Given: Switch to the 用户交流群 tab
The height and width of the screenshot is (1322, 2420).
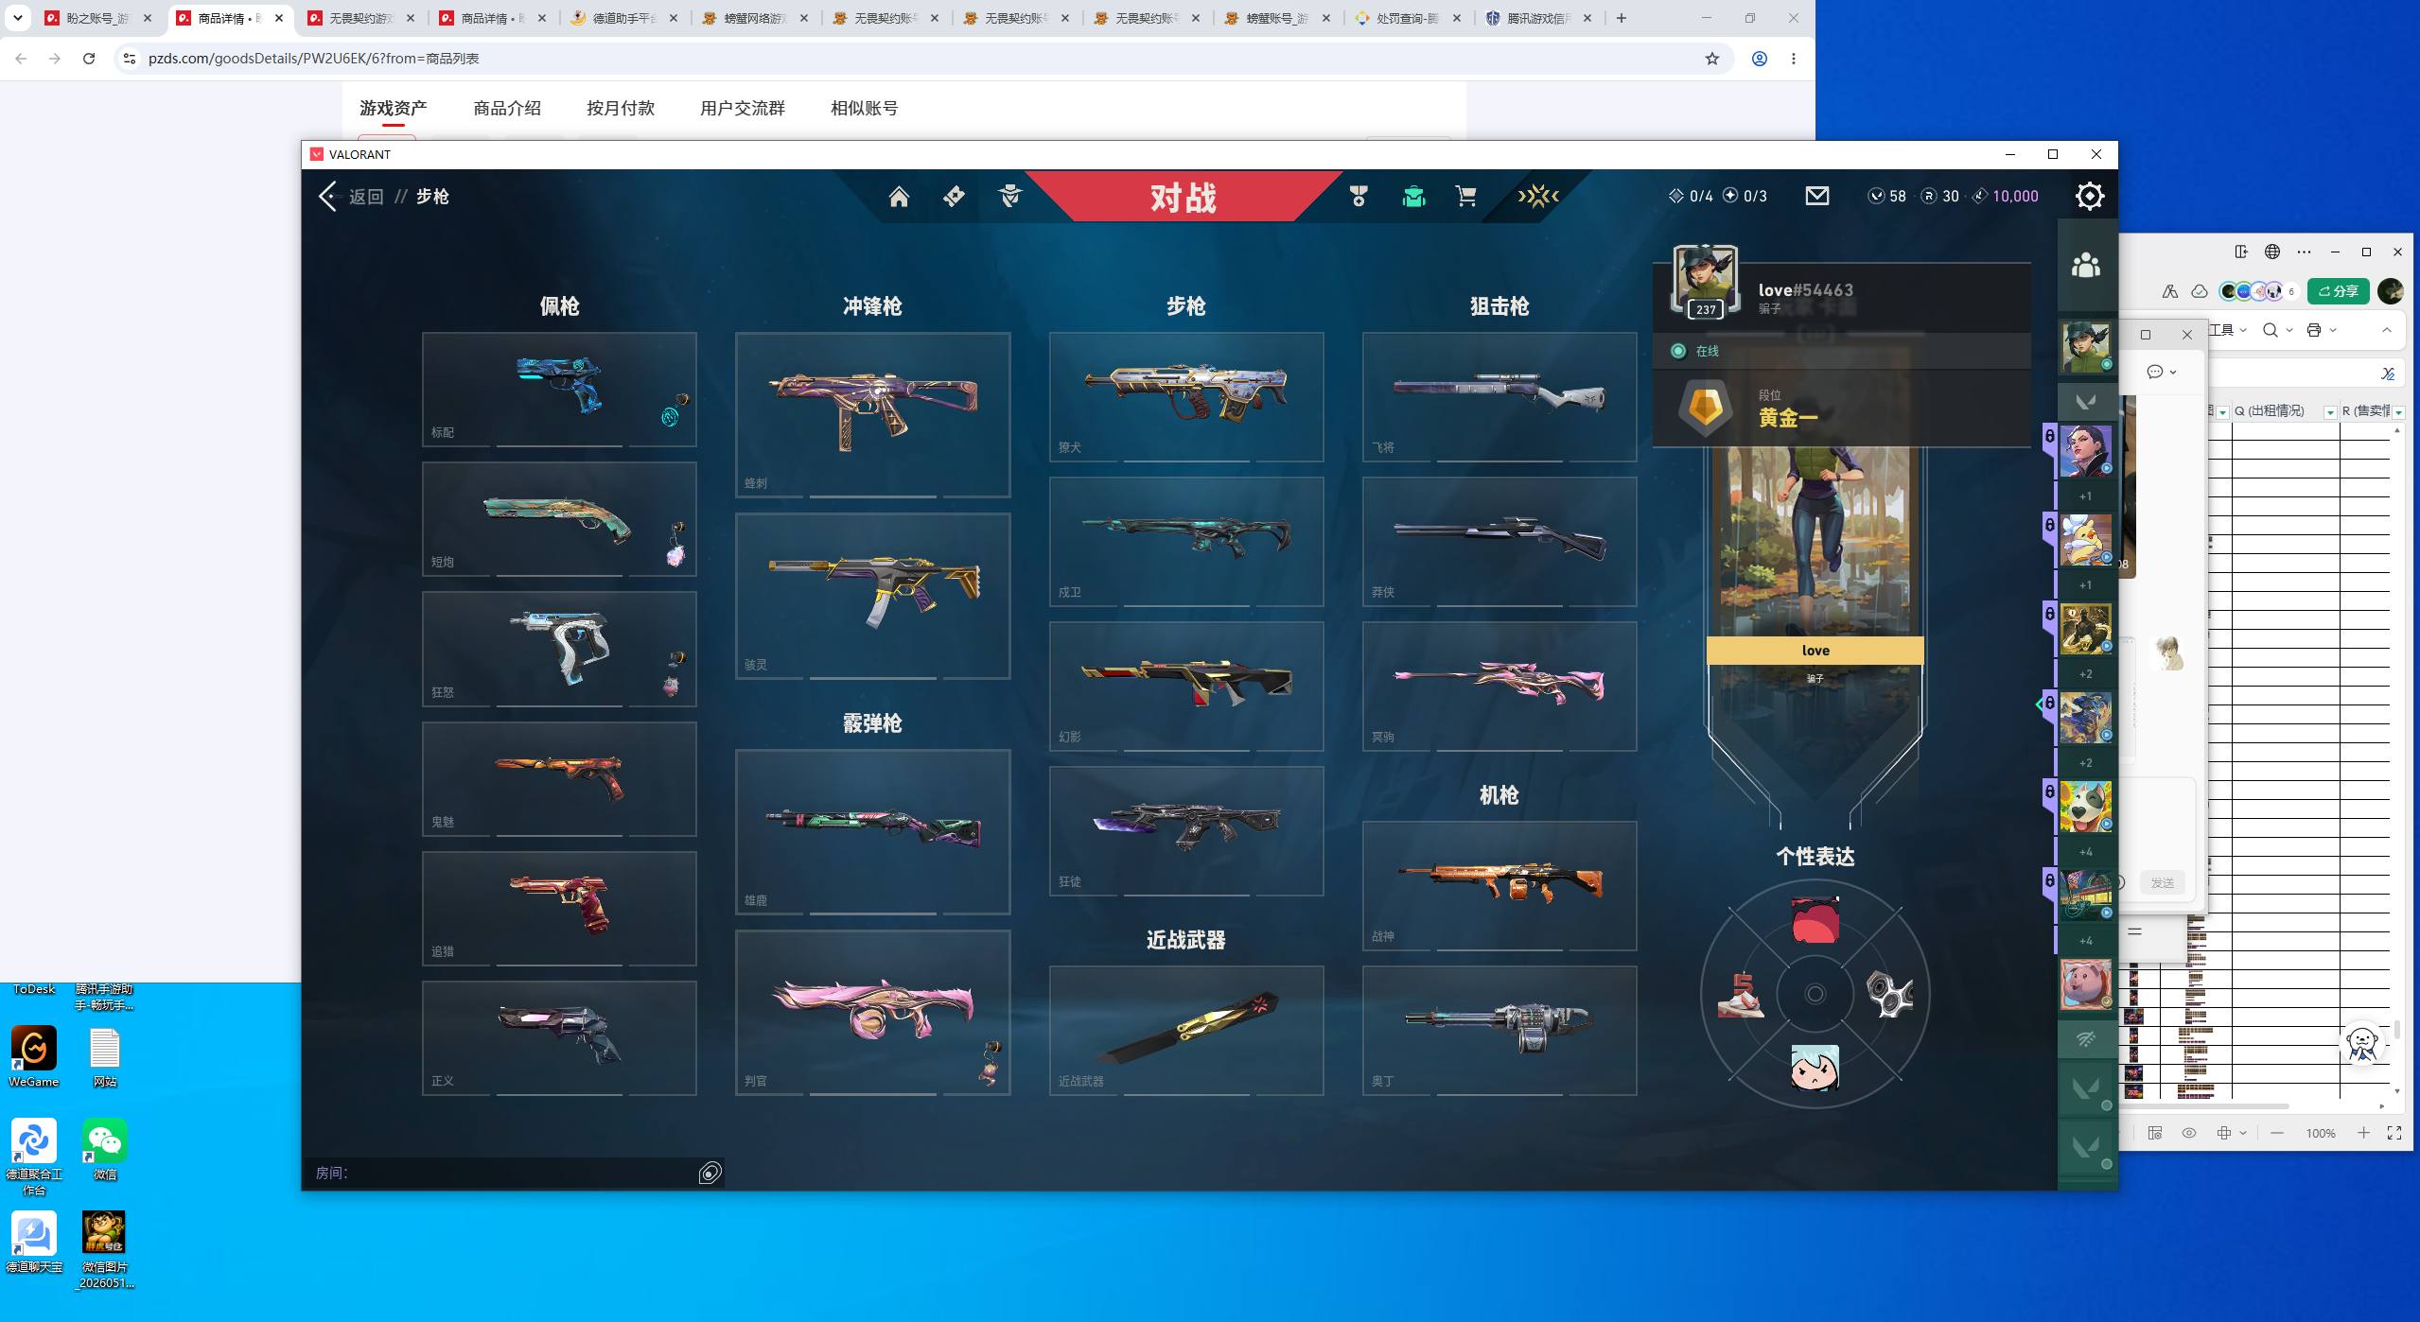Looking at the screenshot, I should [743, 108].
